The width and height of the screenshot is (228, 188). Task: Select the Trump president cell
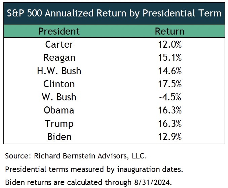(x=59, y=123)
